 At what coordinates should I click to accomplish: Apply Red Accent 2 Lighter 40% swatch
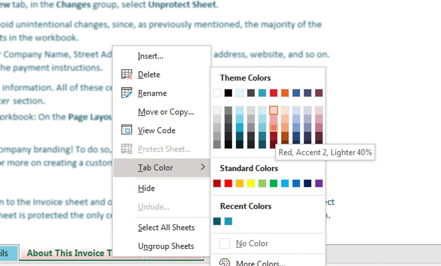coord(273,128)
